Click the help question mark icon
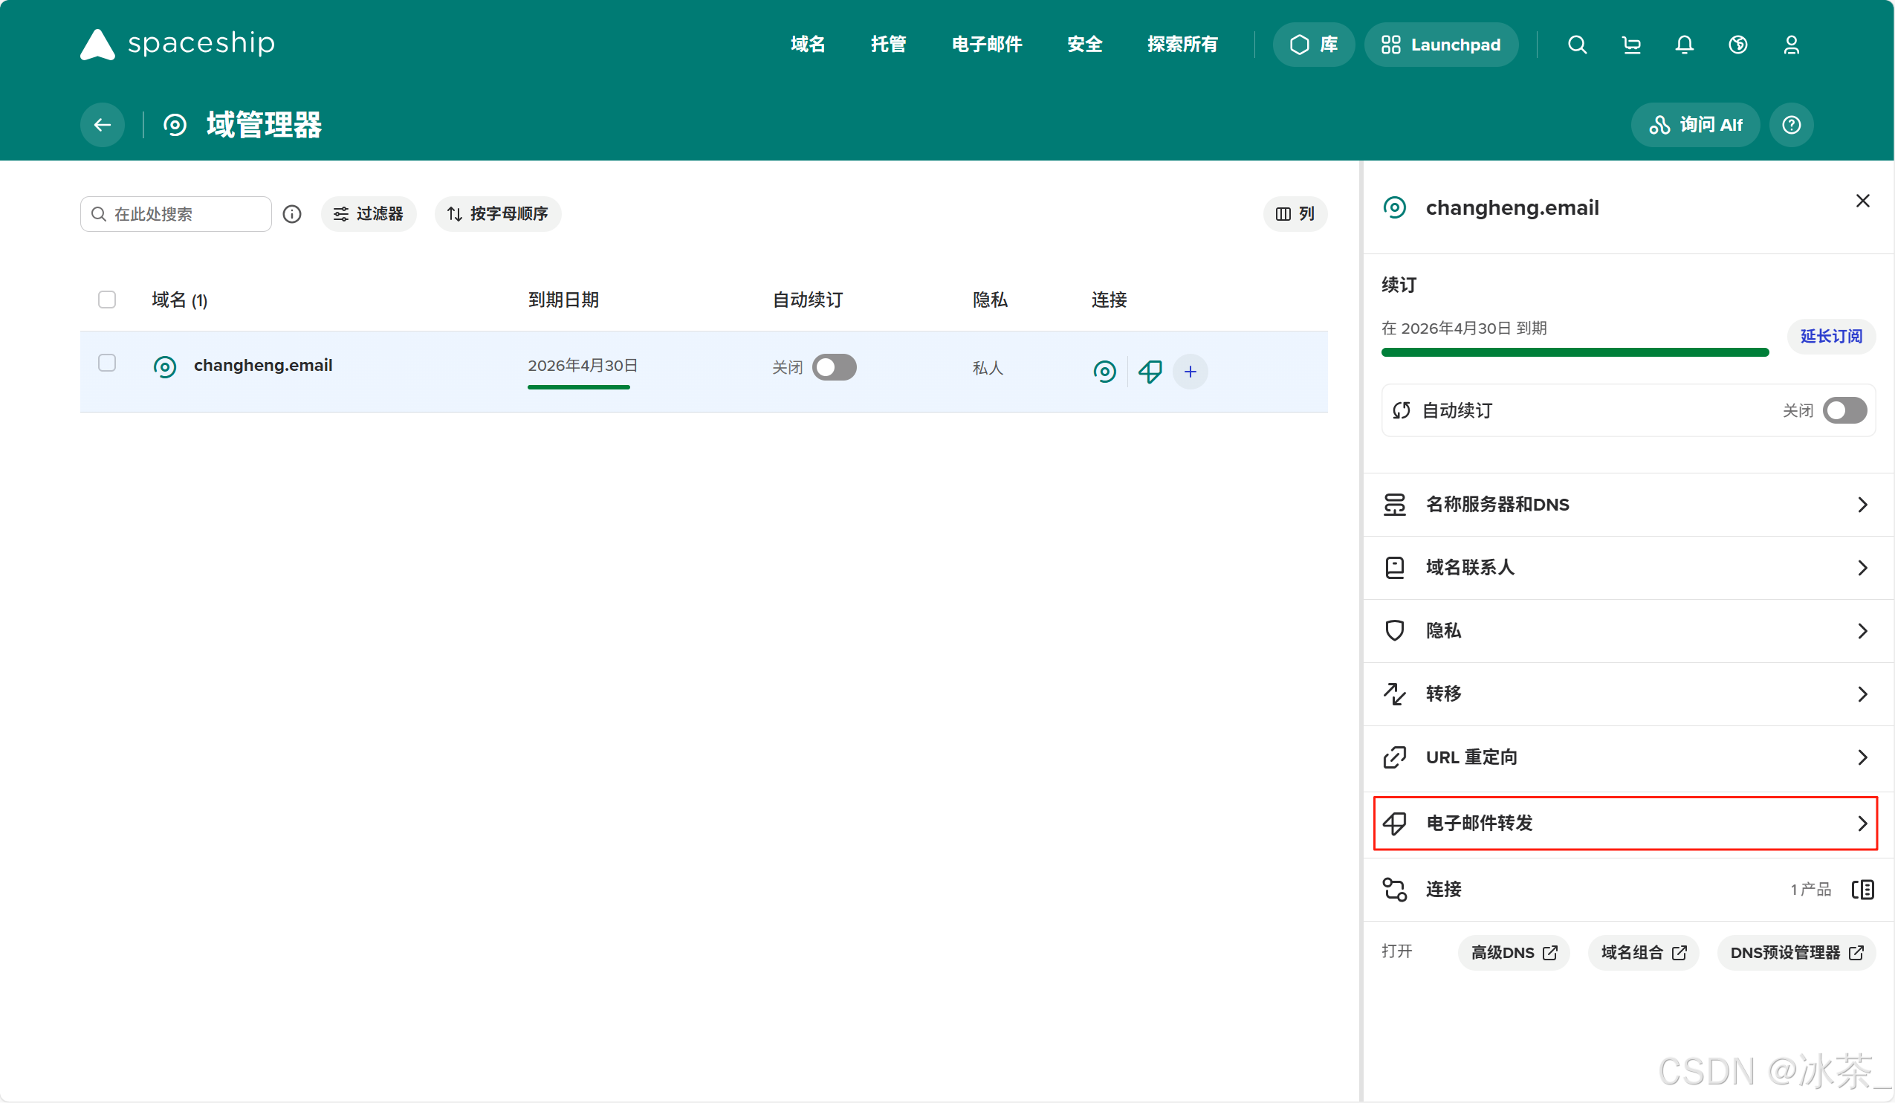Viewport: 1895px width, 1103px height. (1791, 125)
